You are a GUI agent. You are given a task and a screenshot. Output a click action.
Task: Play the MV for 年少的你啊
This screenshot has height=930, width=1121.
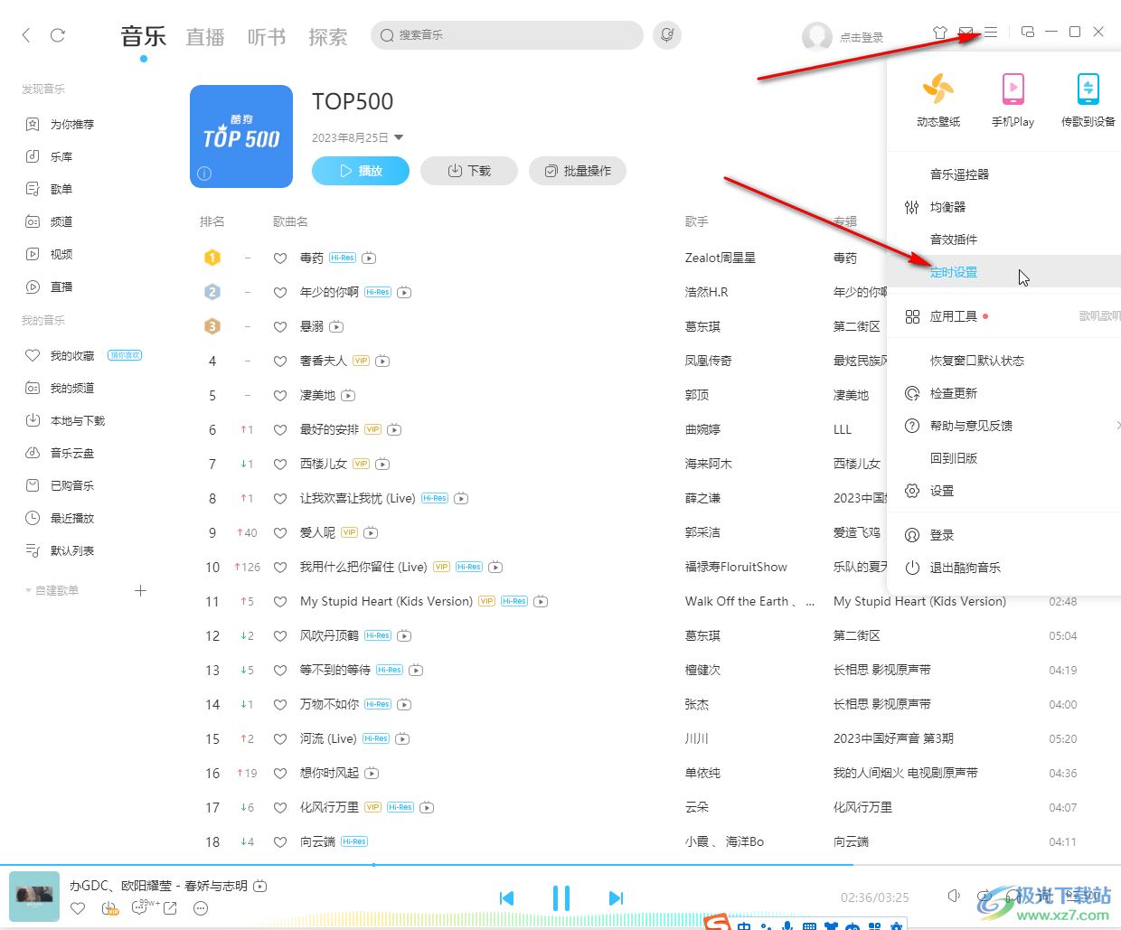[404, 293]
